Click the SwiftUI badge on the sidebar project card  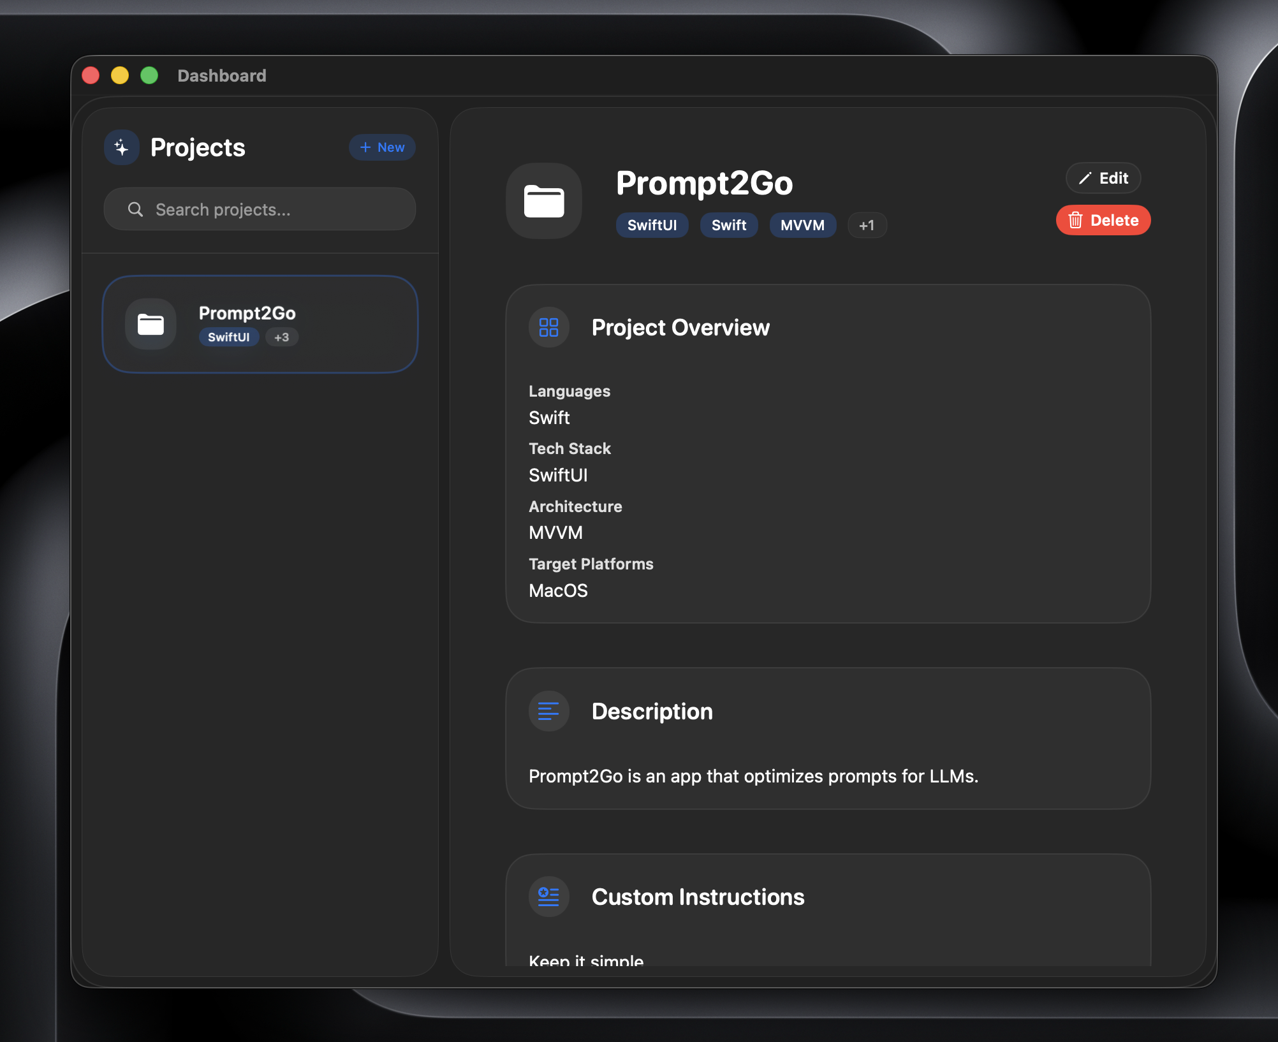pos(228,337)
